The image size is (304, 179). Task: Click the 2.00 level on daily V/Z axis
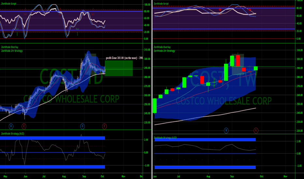(x=146, y=140)
